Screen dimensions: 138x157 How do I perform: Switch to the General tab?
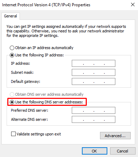pos(10,16)
